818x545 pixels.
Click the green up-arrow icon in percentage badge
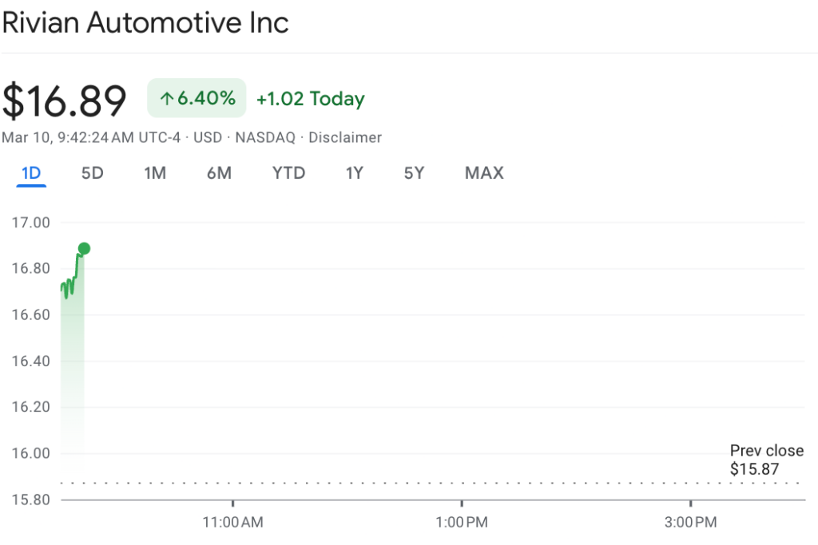coord(166,99)
